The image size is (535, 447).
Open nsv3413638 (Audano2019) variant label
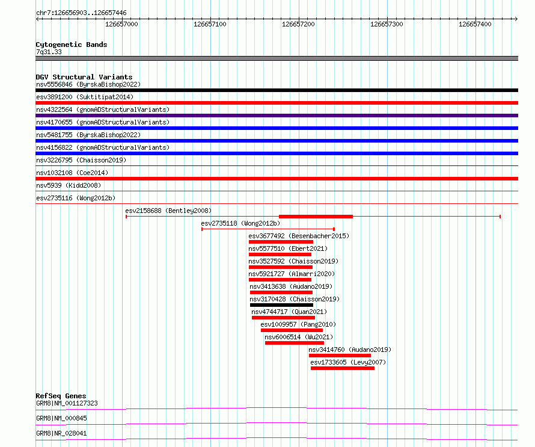291,286
